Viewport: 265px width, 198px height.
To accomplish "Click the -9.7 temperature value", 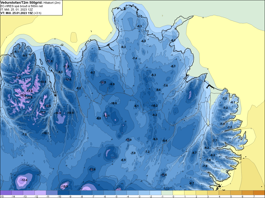I will [92, 73].
